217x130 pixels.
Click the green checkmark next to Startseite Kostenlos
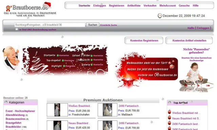click(58, 56)
